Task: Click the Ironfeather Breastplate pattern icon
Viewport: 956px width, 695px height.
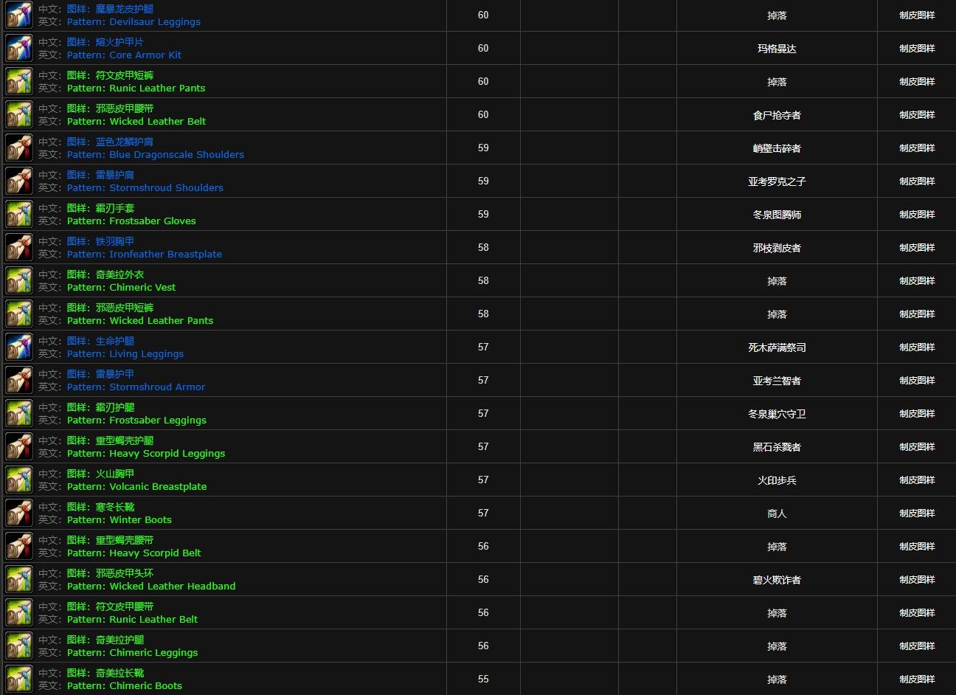Action: click(x=19, y=248)
